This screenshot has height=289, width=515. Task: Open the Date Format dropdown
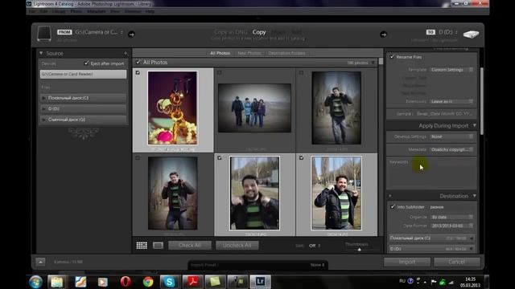coord(451,226)
